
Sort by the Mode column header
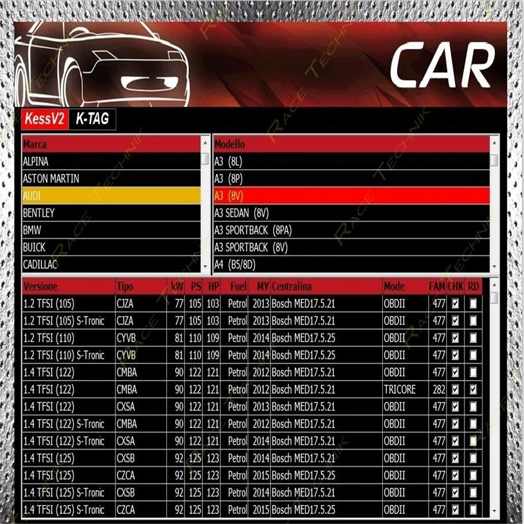[x=406, y=286]
